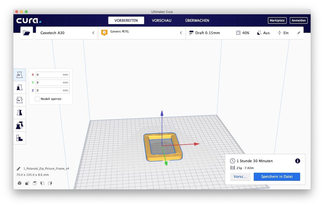Screen dimensions: 324x207
Task: Open a model file via folder icon
Action: (x=26, y=33)
